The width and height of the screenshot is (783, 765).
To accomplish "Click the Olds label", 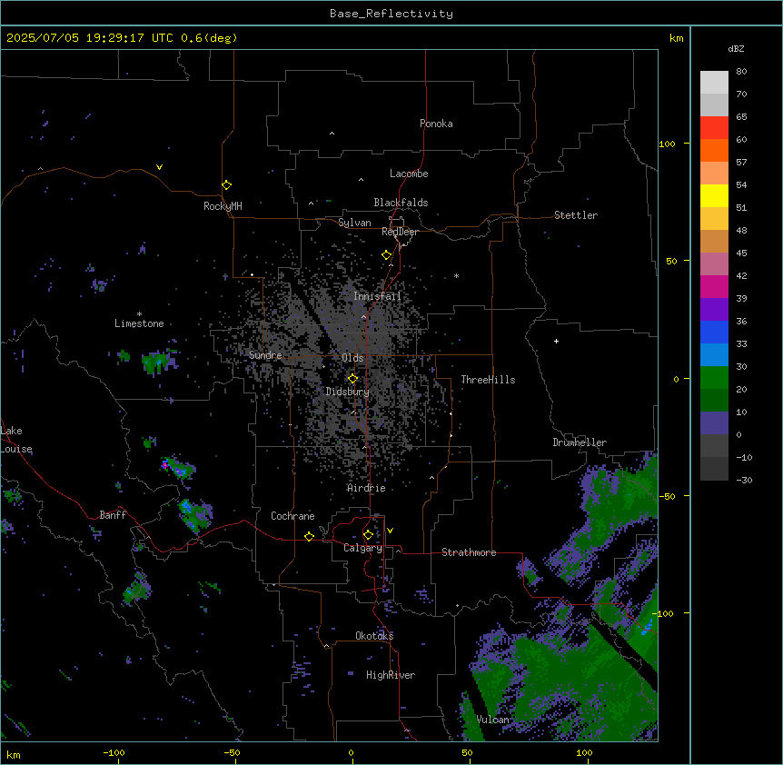I will tap(352, 358).
